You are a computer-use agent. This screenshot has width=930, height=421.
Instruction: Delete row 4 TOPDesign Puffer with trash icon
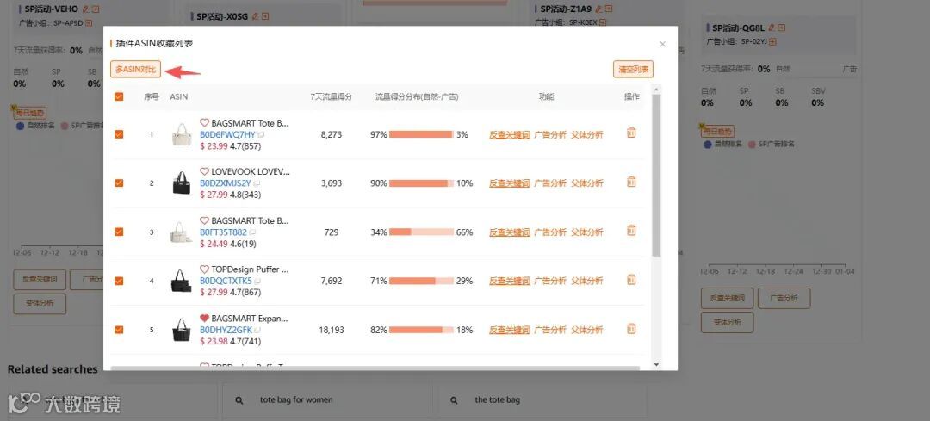[632, 279]
